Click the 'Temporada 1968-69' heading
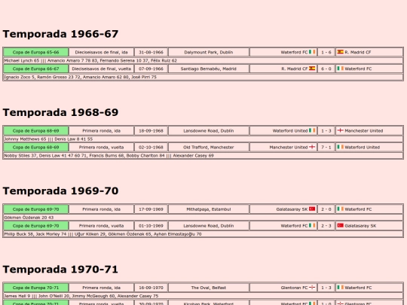 click(60, 112)
